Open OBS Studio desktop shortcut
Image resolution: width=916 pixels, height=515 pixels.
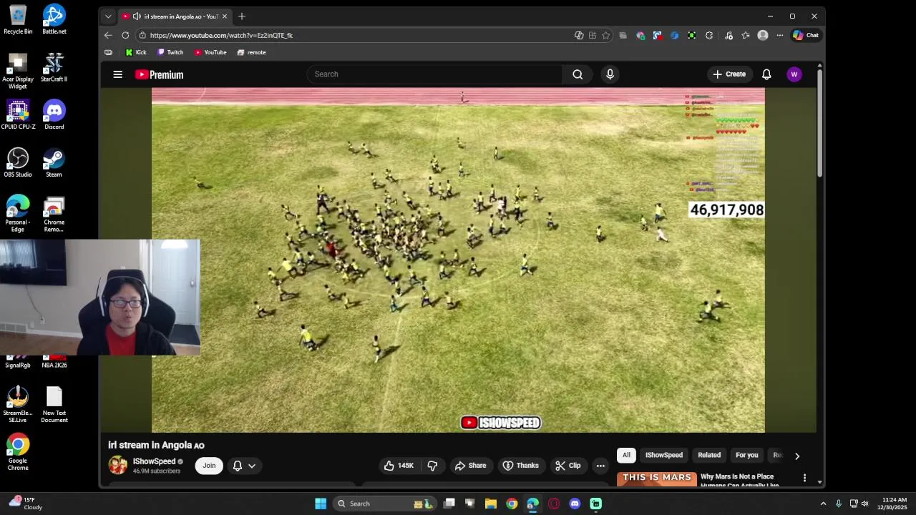(18, 162)
